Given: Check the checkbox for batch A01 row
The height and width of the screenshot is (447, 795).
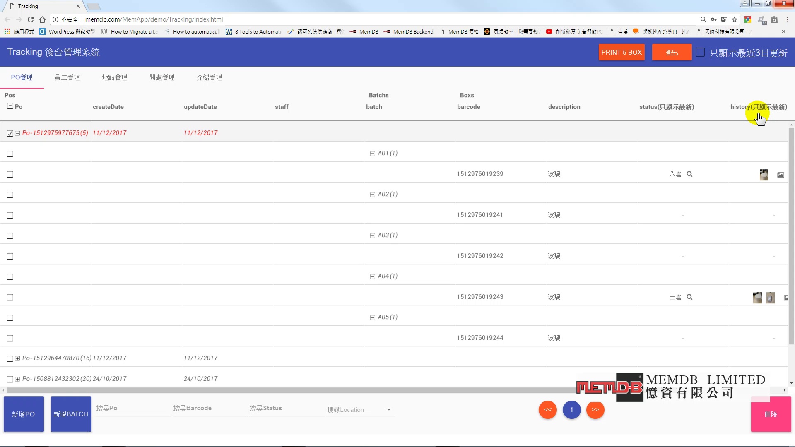Looking at the screenshot, I should 10,154.
